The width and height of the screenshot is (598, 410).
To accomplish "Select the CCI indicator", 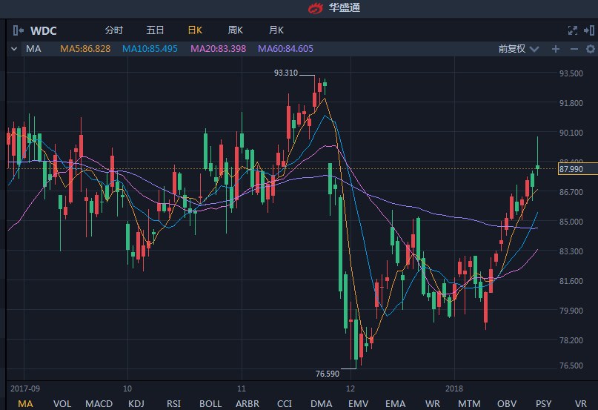I will pos(284,403).
